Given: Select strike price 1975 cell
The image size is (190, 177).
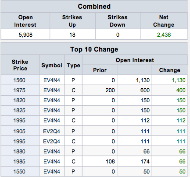Looking at the screenshot, I should [x=19, y=90].
